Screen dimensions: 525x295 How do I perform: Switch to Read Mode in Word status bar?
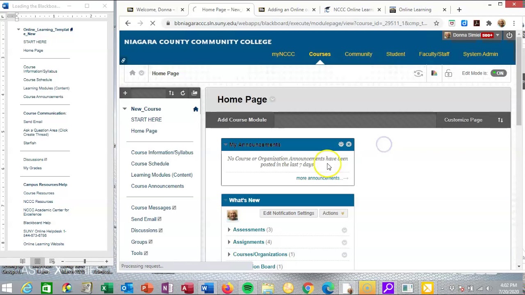click(23, 261)
